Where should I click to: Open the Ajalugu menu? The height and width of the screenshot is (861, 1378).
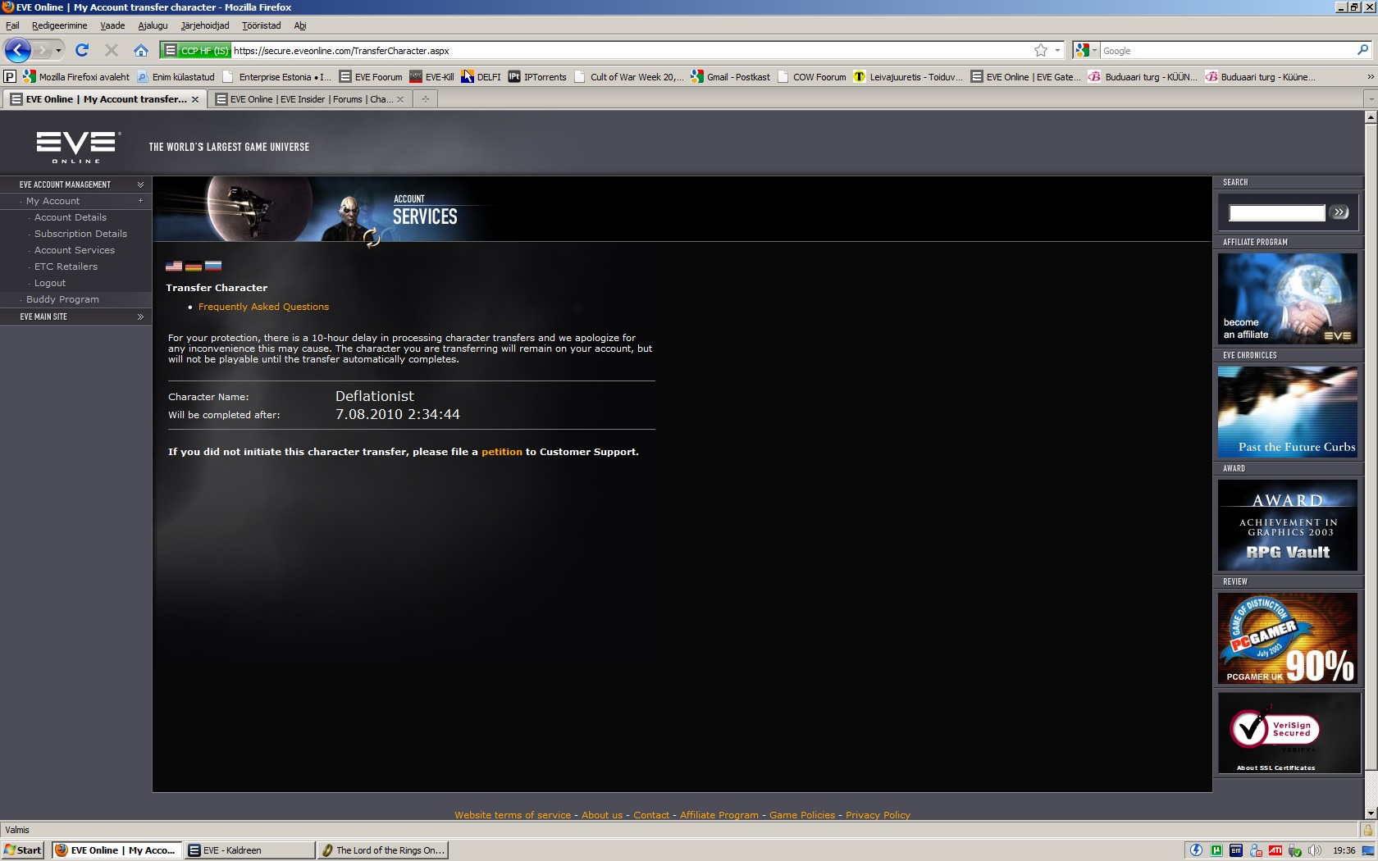pos(153,25)
